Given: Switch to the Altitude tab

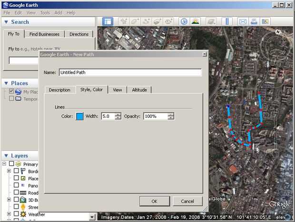Looking at the screenshot, I should pyautogui.click(x=139, y=90).
